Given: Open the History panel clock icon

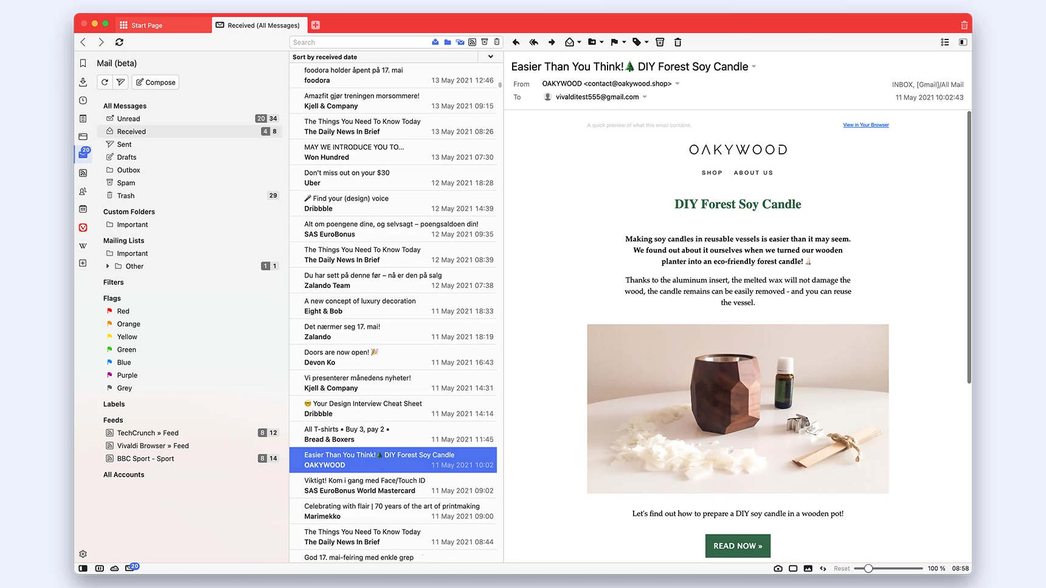Looking at the screenshot, I should 83,100.
